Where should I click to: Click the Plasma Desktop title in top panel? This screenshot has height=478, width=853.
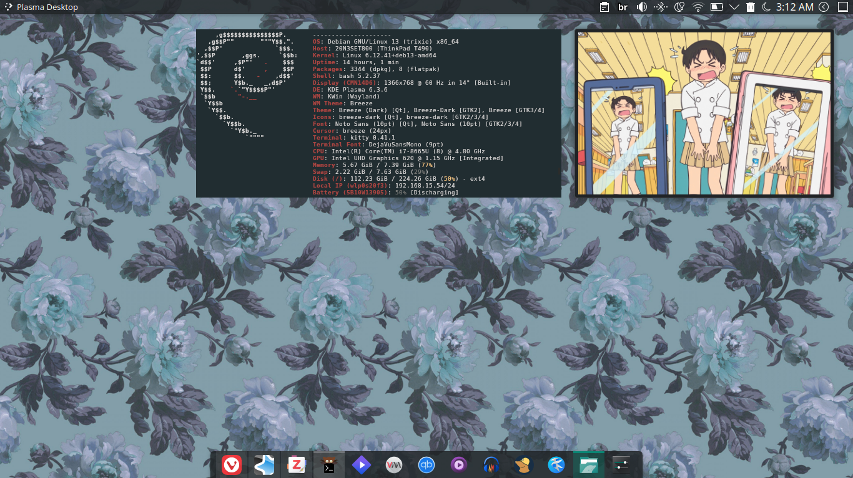(x=47, y=7)
